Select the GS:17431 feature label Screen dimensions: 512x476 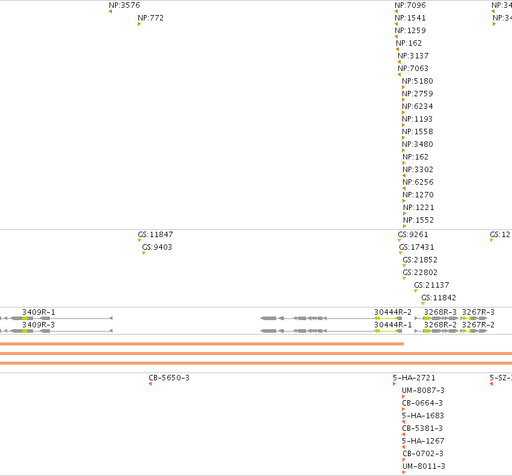click(417, 247)
